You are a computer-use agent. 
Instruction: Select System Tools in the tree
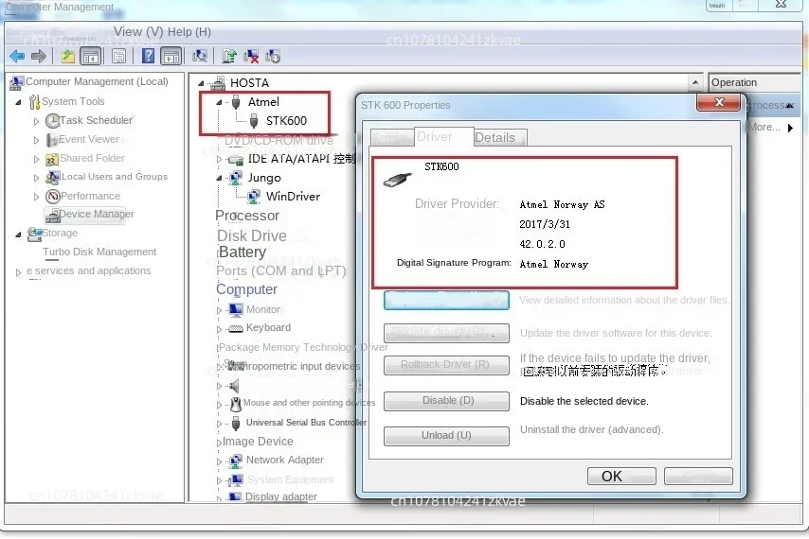(73, 101)
